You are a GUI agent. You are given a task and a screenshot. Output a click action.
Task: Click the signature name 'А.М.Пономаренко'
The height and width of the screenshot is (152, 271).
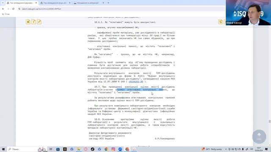point(165,138)
